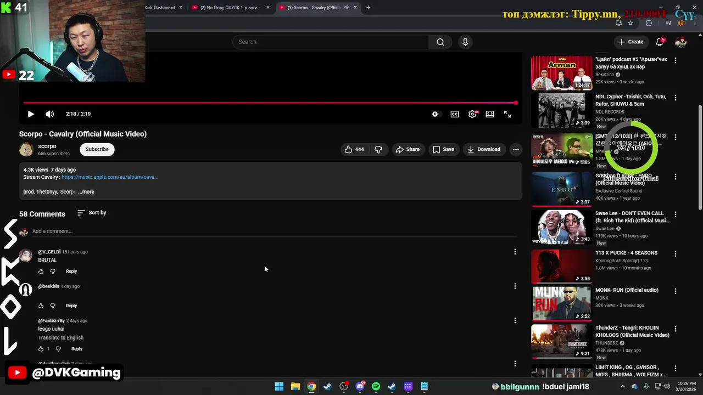Like @V_GELDI's BRUTAL comment

[41, 272]
